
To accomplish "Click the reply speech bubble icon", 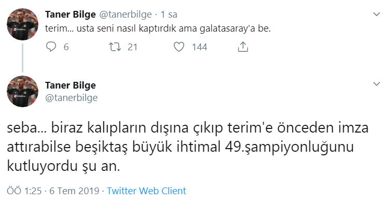I will point(51,47).
